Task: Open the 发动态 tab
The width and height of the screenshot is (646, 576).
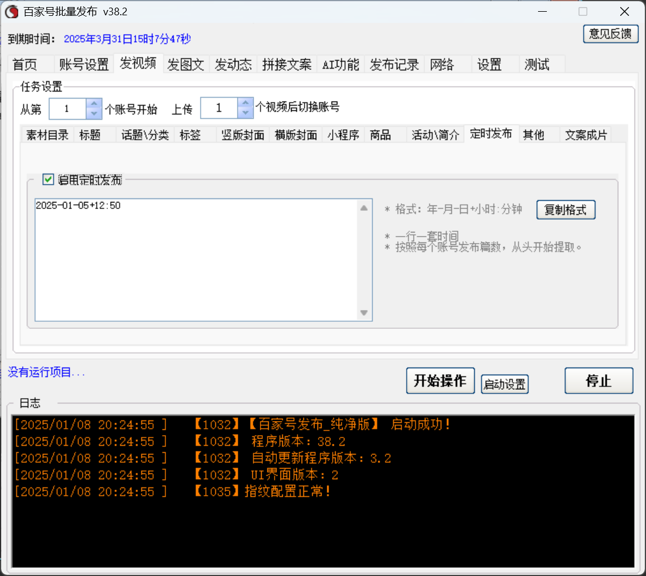Action: [233, 65]
